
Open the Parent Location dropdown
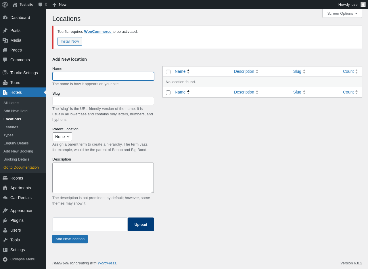click(x=62, y=137)
